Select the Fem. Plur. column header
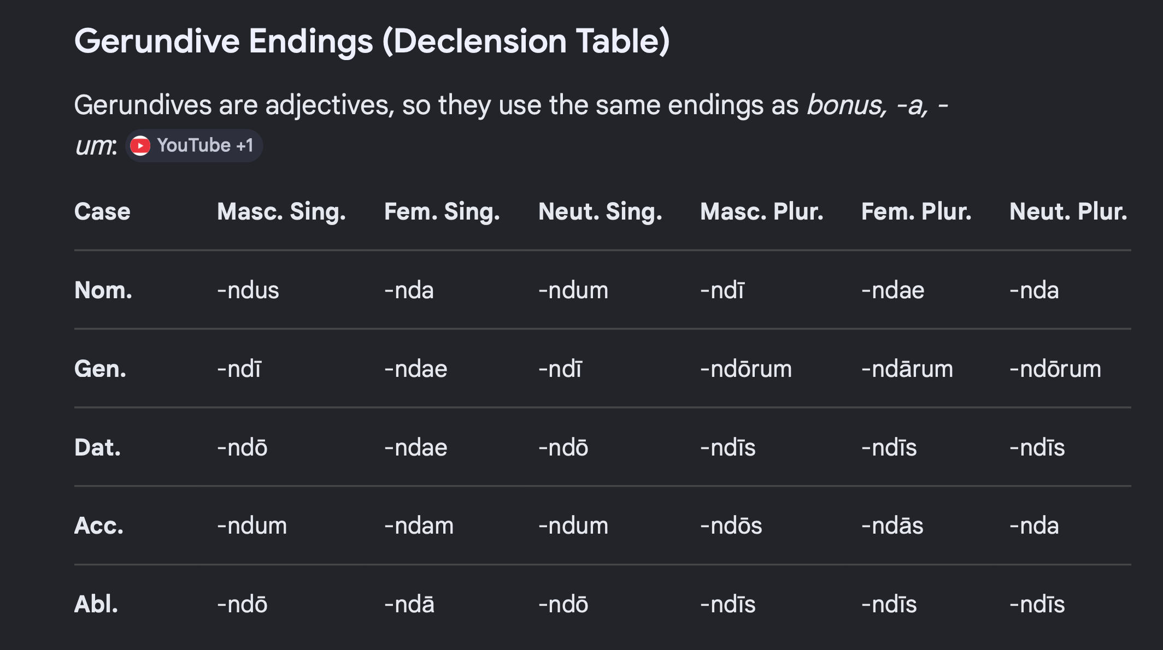The width and height of the screenshot is (1163, 650). coord(916,211)
